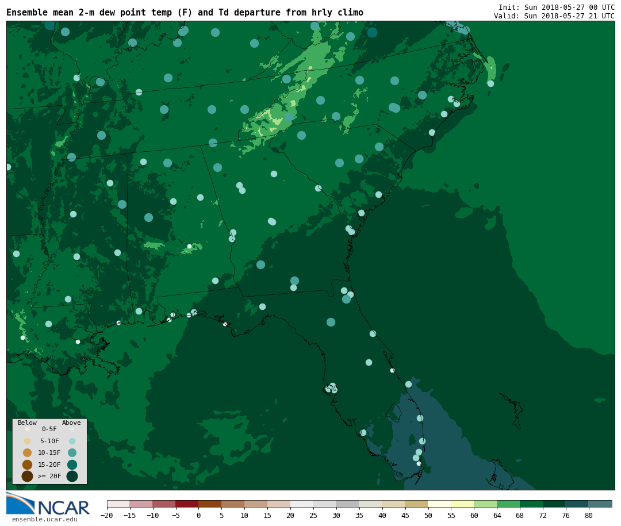
Task: Click the dark red colorbar swatch between -5 and 0
Action: (x=187, y=504)
